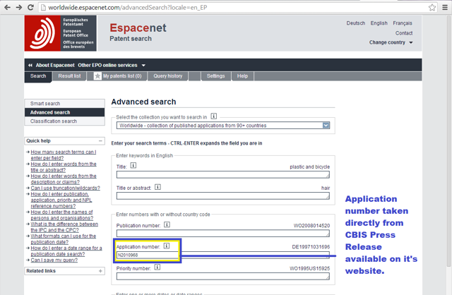This screenshot has width=452, height=295.
Task: Open info icon next to Publication number
Action: 167,224
